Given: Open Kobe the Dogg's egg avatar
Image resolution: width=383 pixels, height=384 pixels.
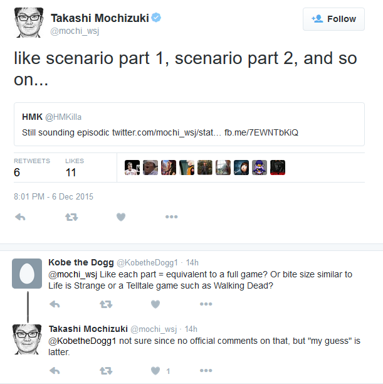Looking at the screenshot, I should [27, 274].
